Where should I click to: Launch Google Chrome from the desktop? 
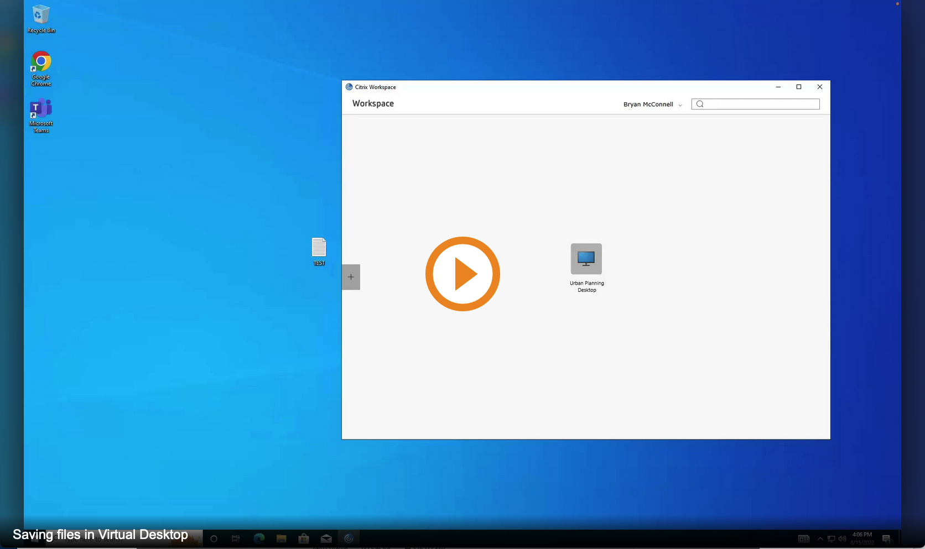[x=41, y=62]
